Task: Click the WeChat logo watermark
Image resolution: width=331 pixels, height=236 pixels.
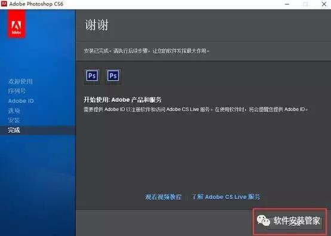Action: coord(263,220)
